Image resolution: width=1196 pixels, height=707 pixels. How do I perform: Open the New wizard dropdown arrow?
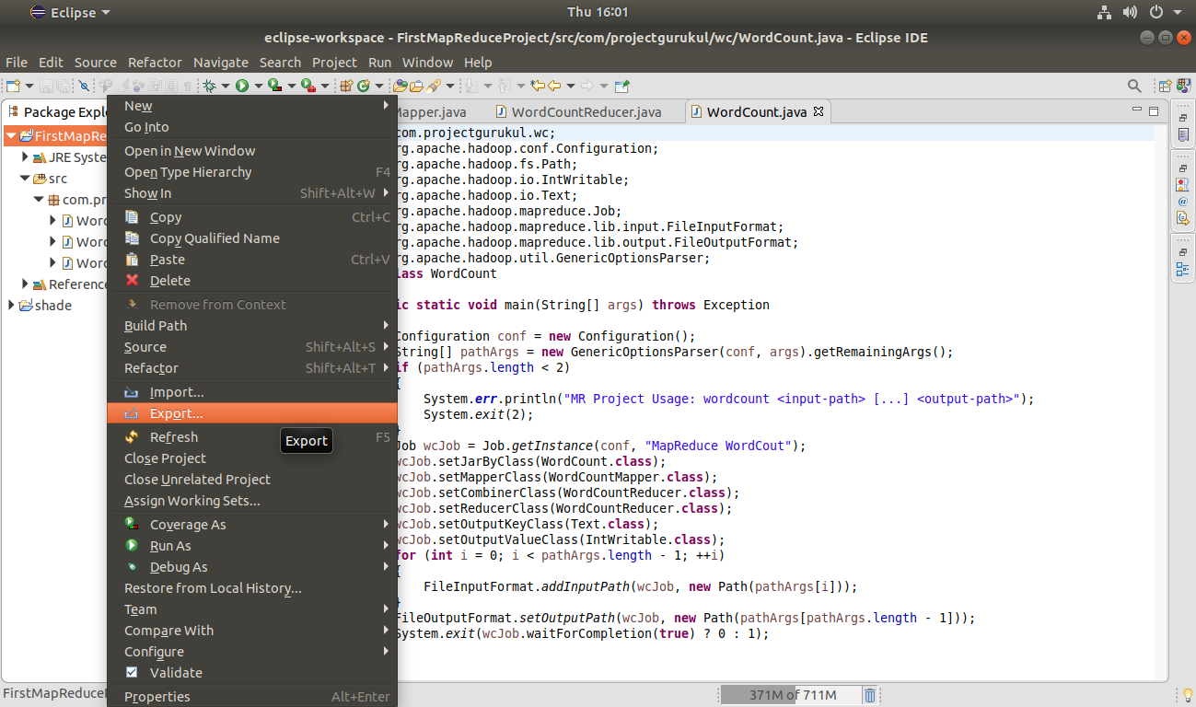point(29,86)
